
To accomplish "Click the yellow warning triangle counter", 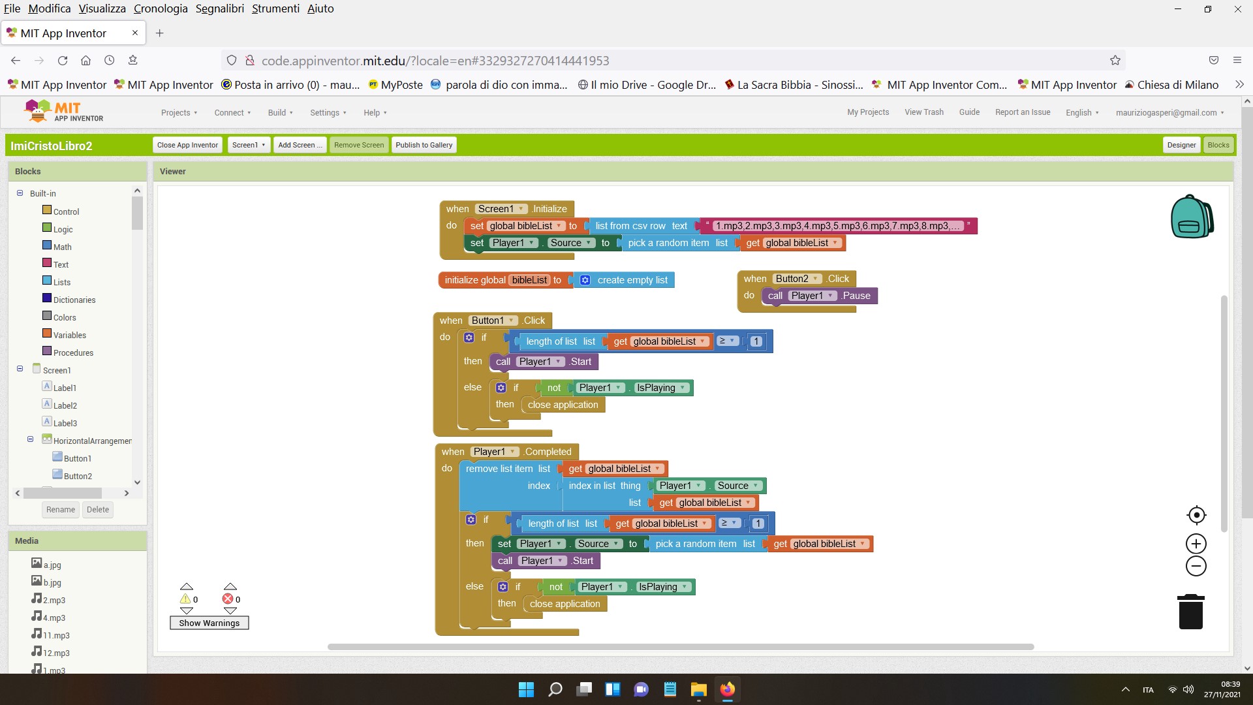I will click(x=186, y=599).
